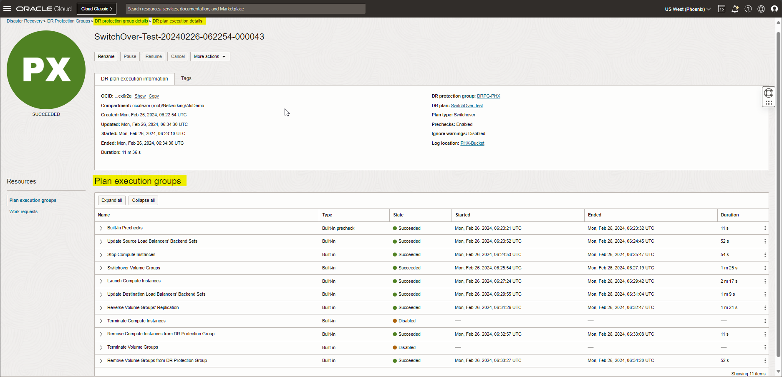The width and height of the screenshot is (782, 377).
Task: Select Work requests in Resources sidebar
Action: pyautogui.click(x=23, y=212)
